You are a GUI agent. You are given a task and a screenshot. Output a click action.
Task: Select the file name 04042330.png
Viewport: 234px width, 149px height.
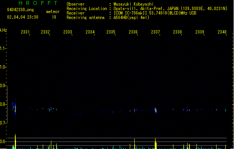(20, 10)
